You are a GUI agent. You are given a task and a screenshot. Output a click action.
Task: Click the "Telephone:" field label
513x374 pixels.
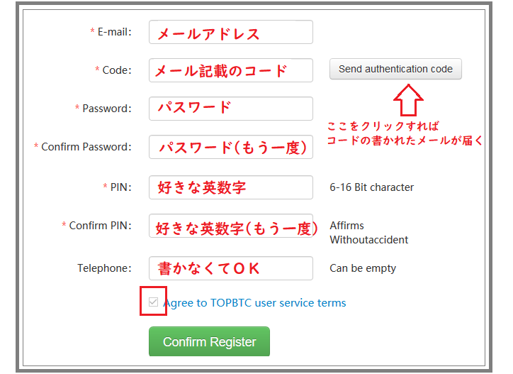(104, 268)
